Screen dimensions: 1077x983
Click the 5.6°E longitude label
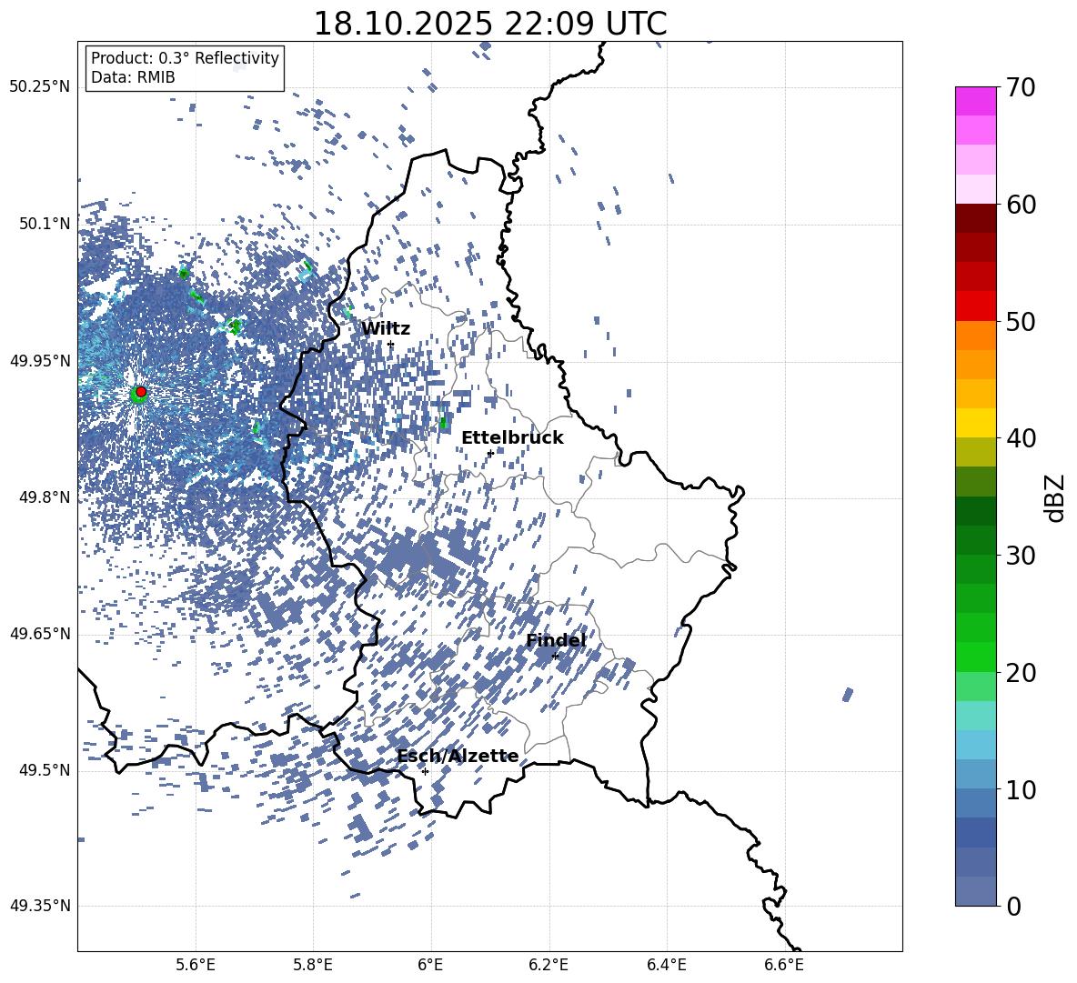(x=196, y=965)
